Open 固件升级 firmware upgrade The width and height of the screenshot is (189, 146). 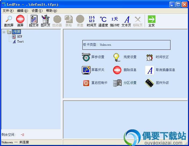click(157, 83)
